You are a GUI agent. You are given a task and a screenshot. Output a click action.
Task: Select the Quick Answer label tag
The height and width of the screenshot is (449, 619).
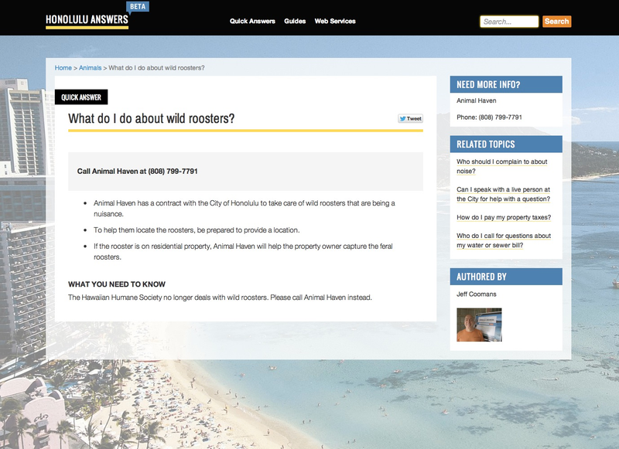tap(81, 97)
